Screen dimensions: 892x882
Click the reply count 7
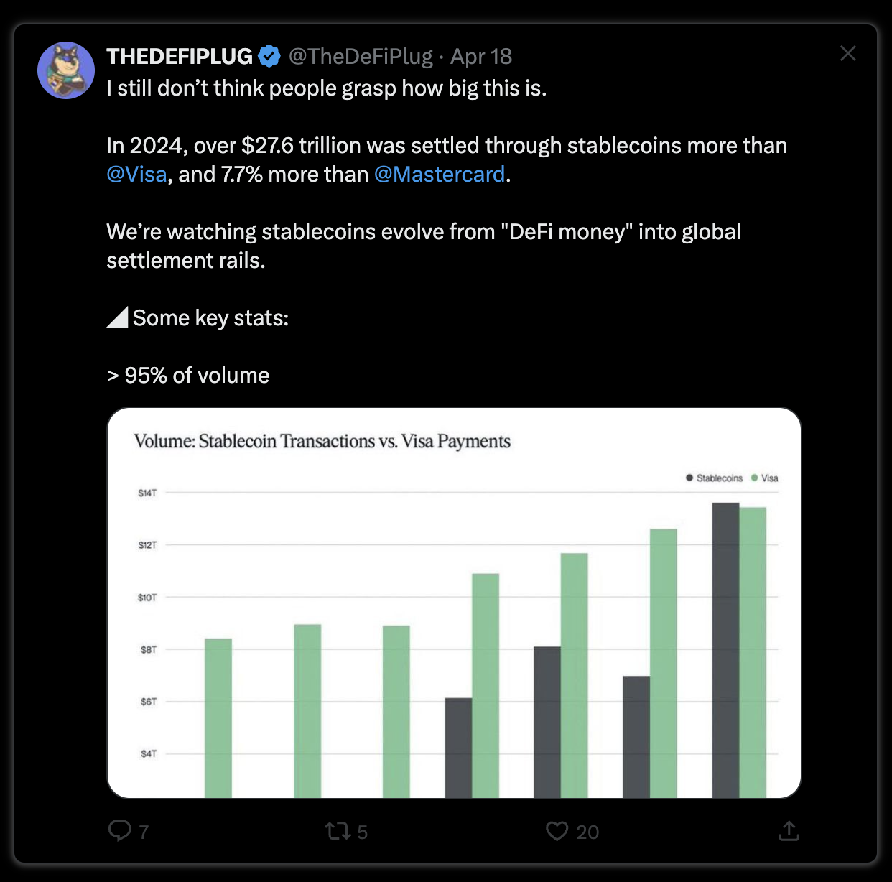[x=144, y=832]
